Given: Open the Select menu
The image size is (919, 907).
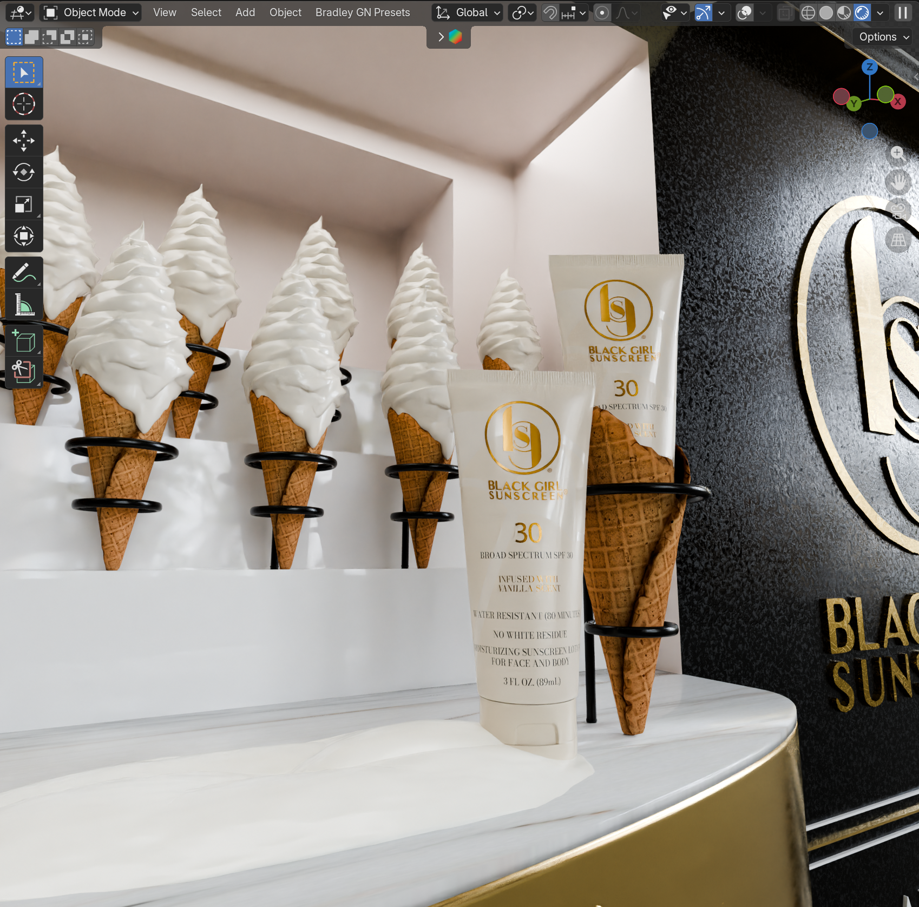Looking at the screenshot, I should click(206, 12).
